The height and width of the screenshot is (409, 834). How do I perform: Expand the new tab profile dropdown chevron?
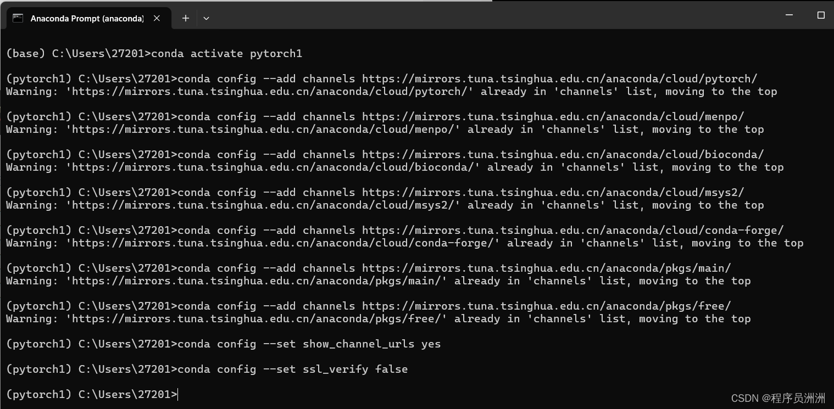[x=206, y=18]
